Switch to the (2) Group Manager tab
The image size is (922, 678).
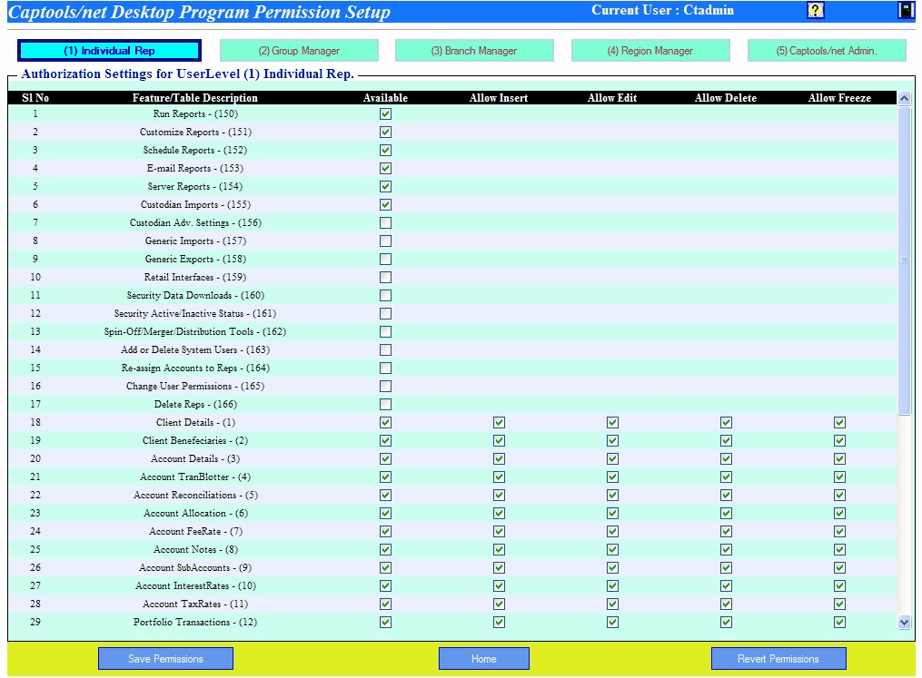(x=299, y=51)
